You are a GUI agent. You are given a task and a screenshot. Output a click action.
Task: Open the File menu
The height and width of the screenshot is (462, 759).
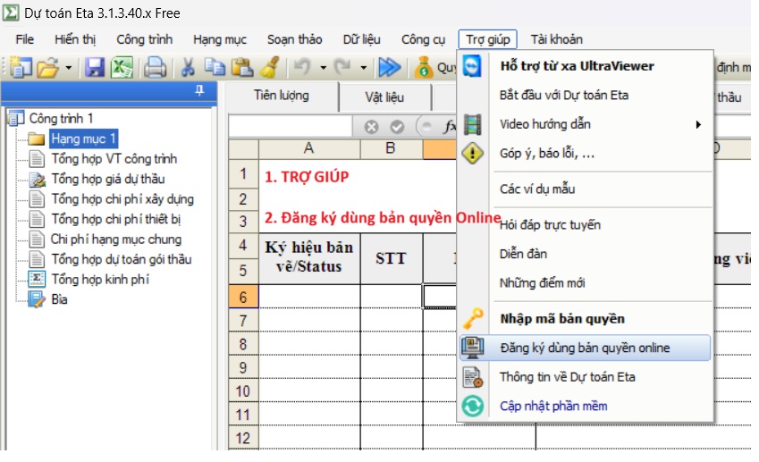point(25,39)
